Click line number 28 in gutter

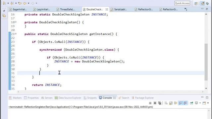point(13,61)
